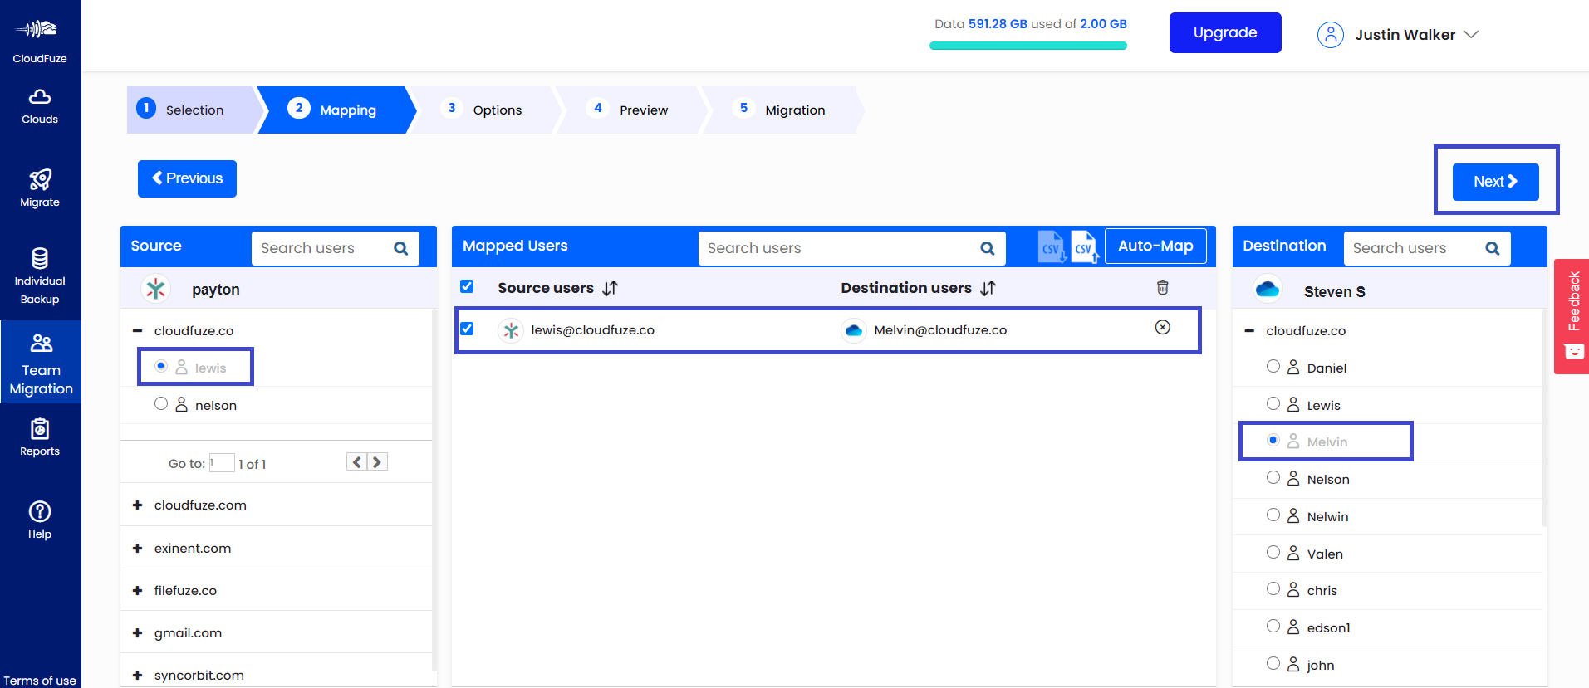Viewport: 1589px width, 688px height.
Task: Click the payton source cloud icon
Action: [155, 289]
